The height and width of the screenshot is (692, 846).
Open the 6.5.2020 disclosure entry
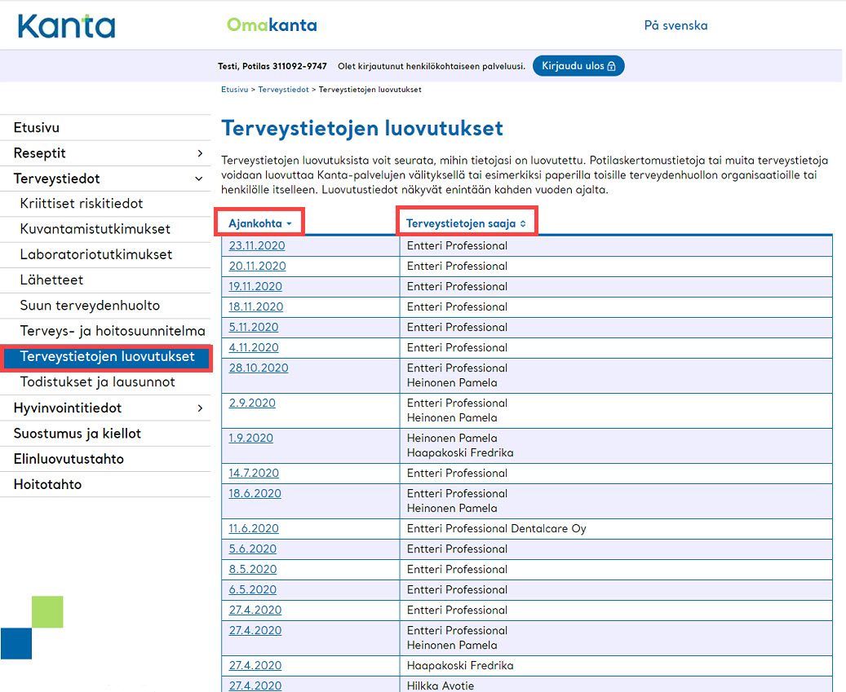(x=253, y=590)
